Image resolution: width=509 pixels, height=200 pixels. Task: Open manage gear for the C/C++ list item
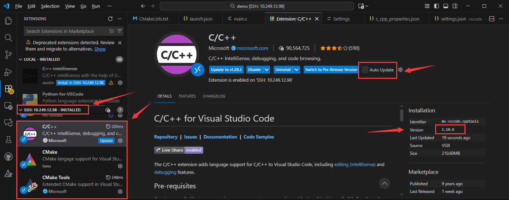pos(120,141)
